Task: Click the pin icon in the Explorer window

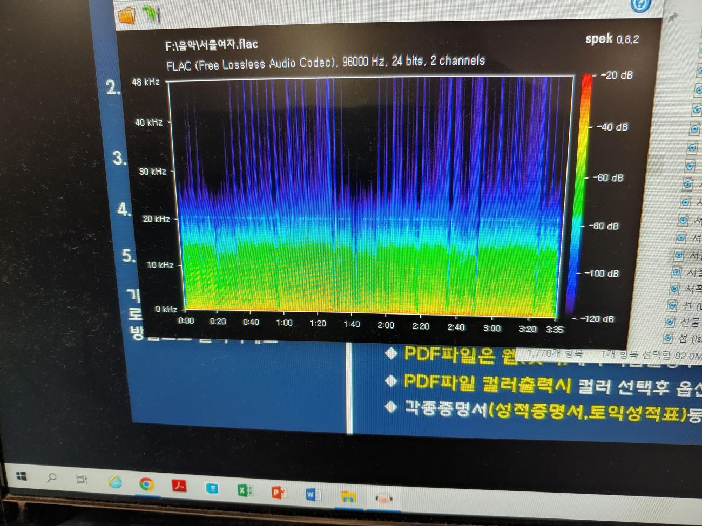Action: click(x=673, y=18)
